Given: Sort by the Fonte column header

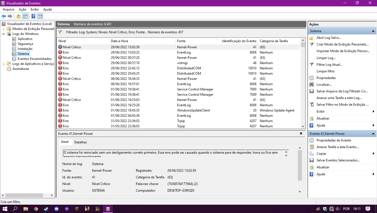Looking at the screenshot, I should pyautogui.click(x=196, y=41).
